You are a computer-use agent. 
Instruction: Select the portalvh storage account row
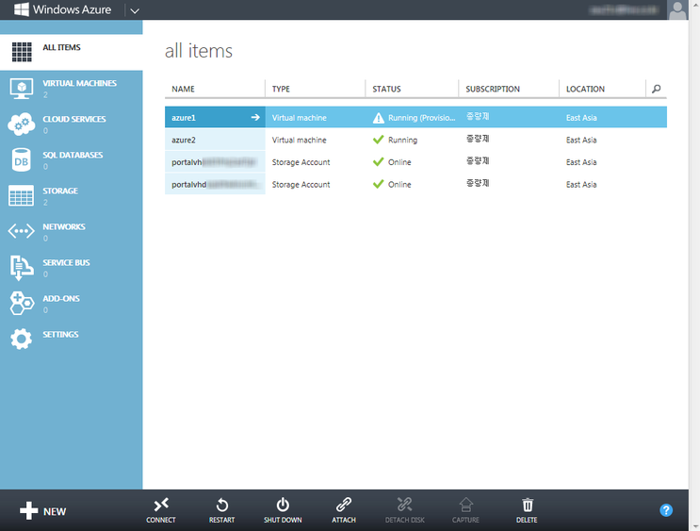tap(415, 162)
